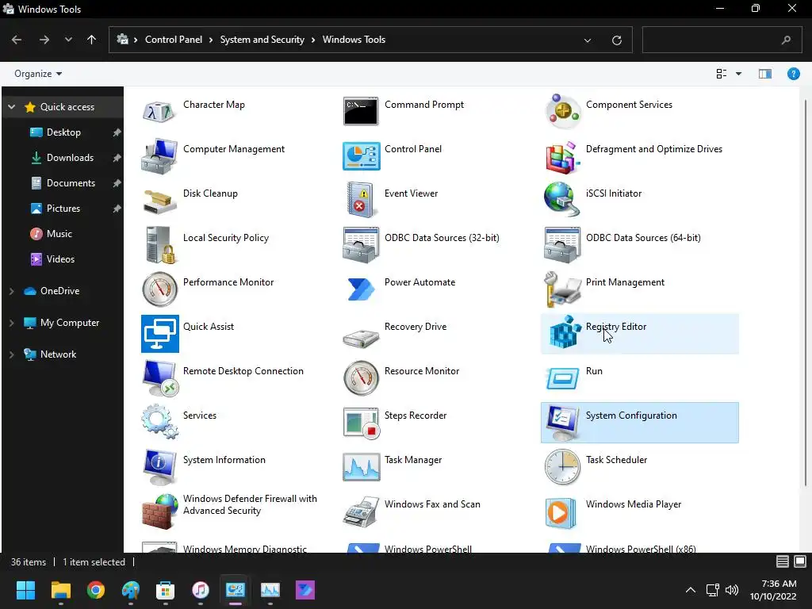The image size is (812, 609).
Task: Select the System Configuration icon
Action: 563,423
